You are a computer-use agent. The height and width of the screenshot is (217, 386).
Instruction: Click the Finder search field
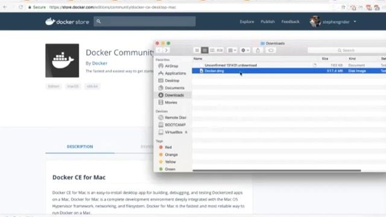click(347, 51)
